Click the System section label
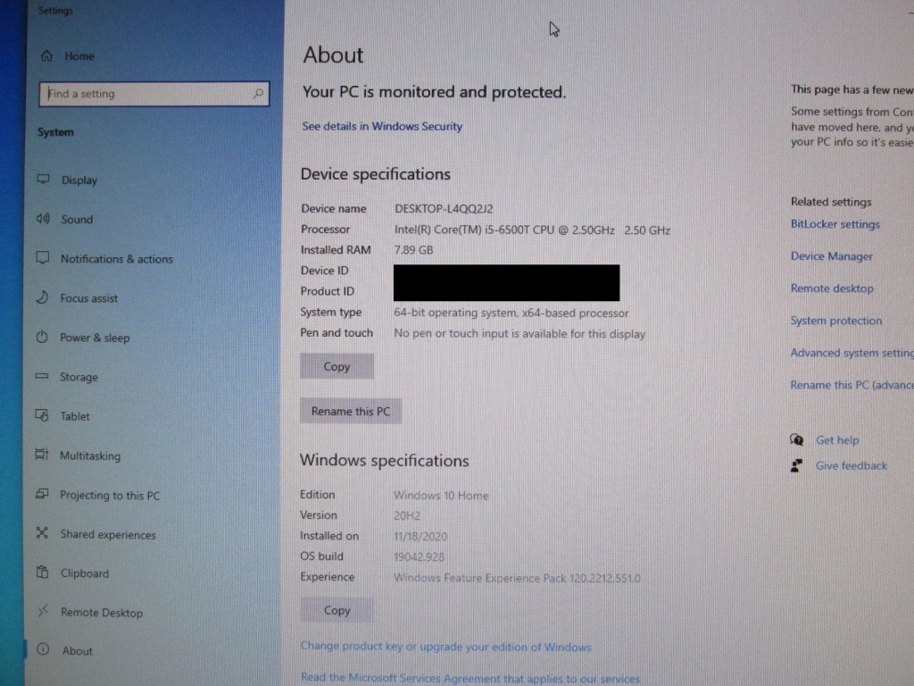The image size is (914, 686). coord(56,132)
